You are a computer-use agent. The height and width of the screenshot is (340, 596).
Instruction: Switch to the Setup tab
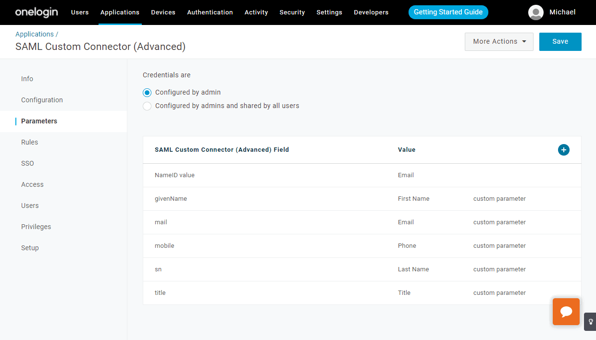30,248
